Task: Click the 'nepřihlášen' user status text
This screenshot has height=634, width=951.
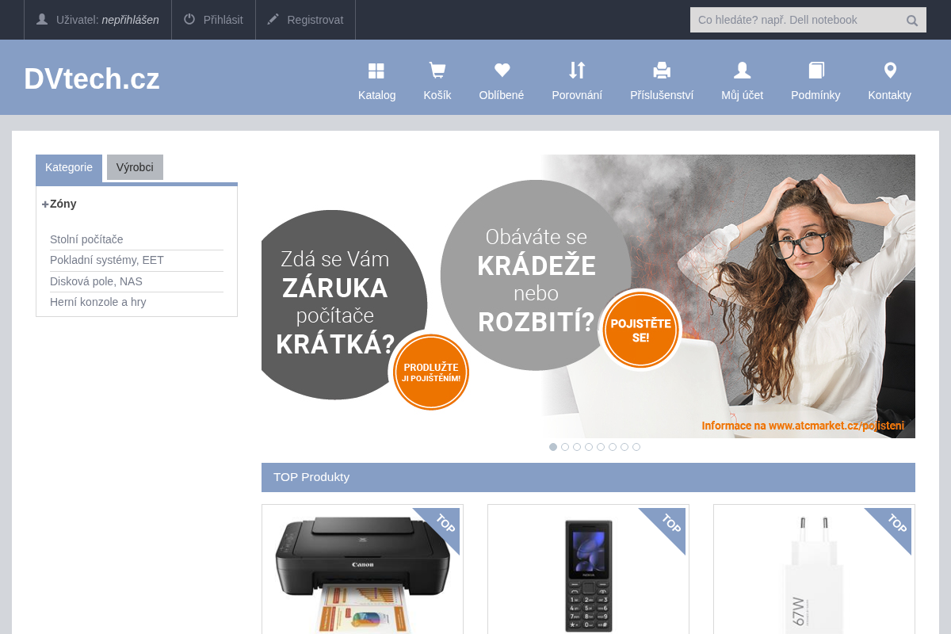Action: [130, 20]
